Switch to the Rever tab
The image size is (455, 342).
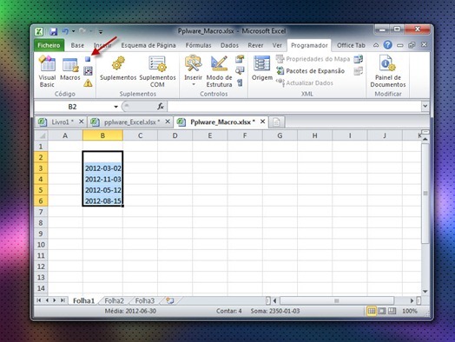tap(255, 45)
